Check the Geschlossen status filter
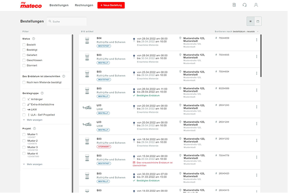Viewport: 288px width, 193px height. [24, 60]
